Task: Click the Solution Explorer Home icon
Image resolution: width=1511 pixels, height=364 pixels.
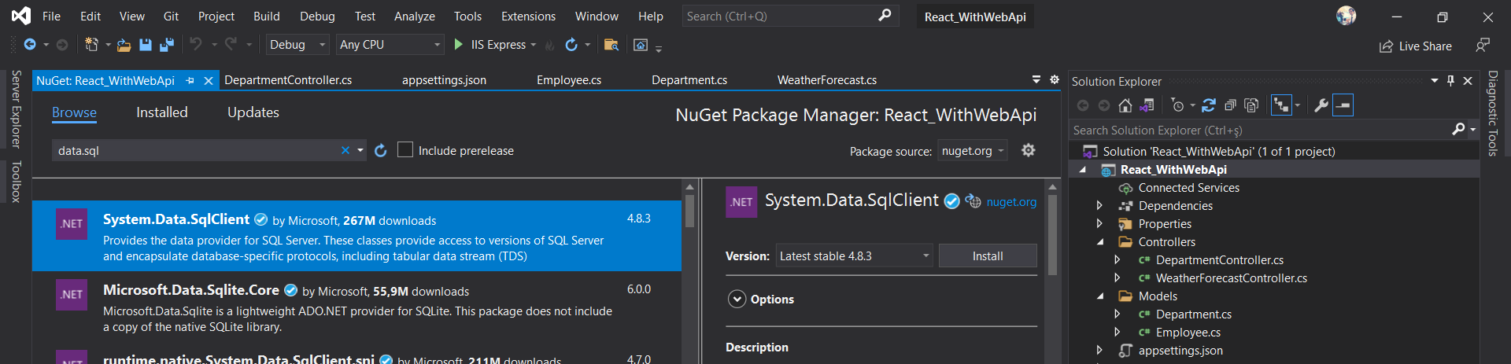Action: click(x=1125, y=105)
